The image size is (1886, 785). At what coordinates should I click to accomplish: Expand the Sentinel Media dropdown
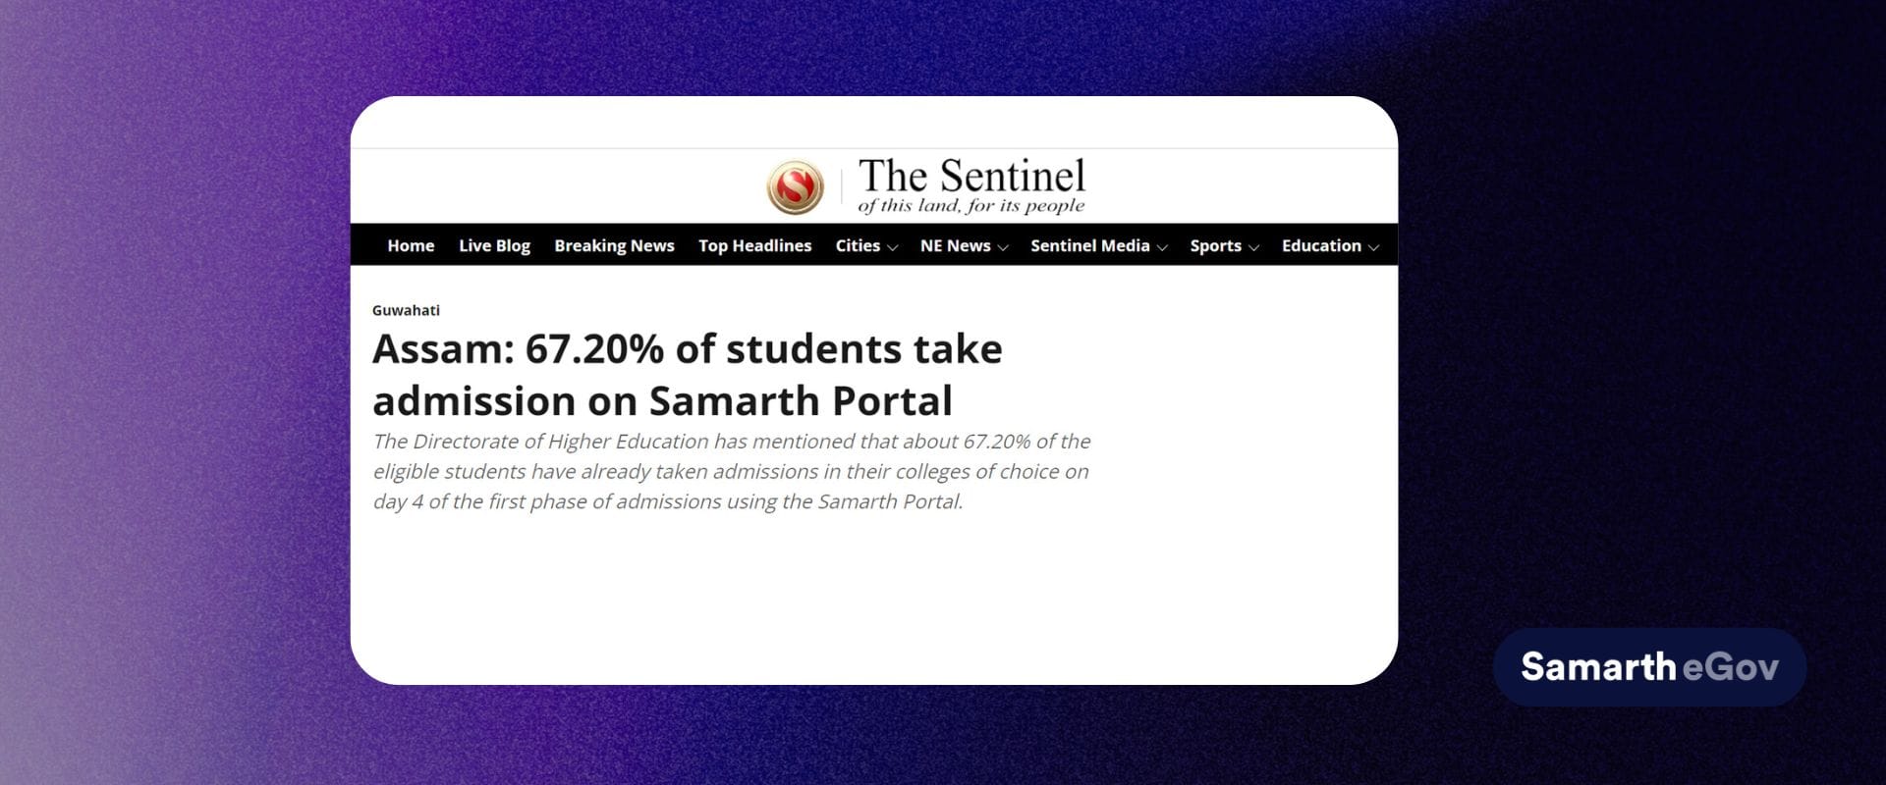1089,246
